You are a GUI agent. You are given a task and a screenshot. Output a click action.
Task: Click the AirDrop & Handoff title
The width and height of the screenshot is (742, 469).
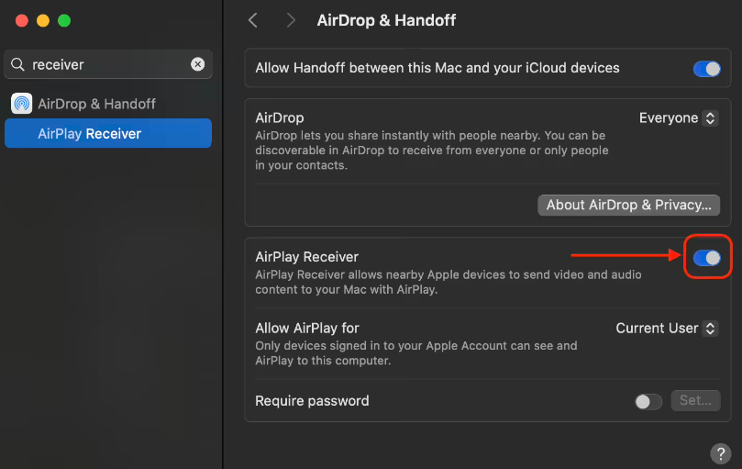pyautogui.click(x=386, y=20)
